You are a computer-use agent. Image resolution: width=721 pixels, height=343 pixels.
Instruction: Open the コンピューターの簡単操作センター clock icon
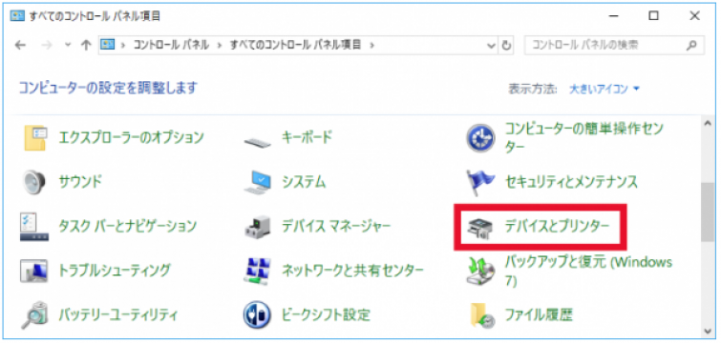(480, 137)
